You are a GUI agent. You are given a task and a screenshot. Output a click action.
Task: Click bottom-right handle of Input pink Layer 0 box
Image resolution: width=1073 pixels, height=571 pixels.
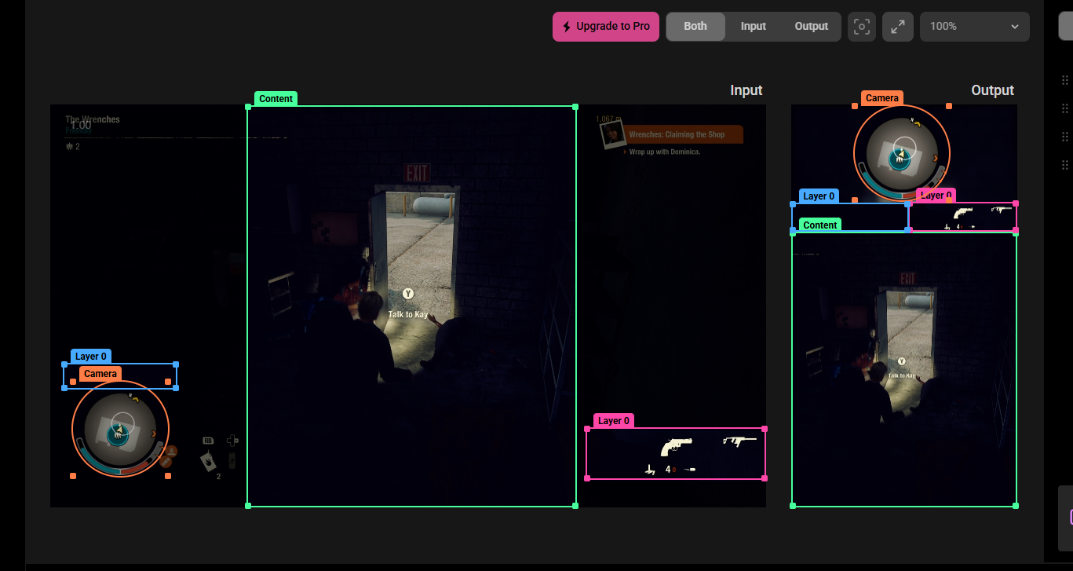765,478
